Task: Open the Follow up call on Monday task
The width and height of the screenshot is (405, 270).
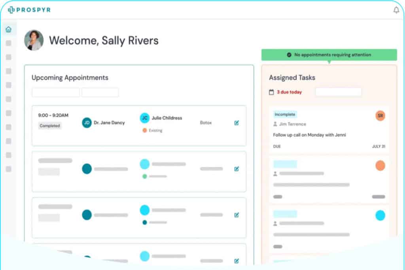Action: [x=309, y=135]
